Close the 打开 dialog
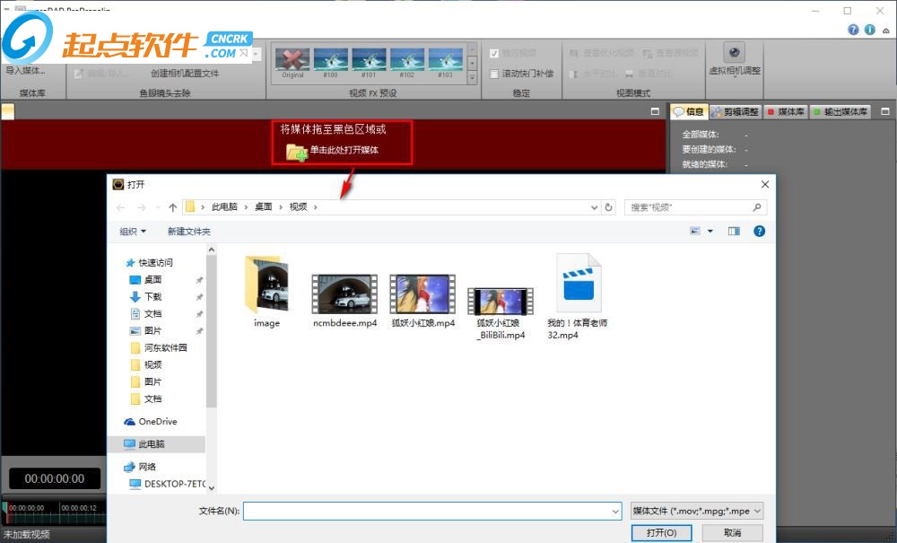The width and height of the screenshot is (897, 543). [765, 184]
